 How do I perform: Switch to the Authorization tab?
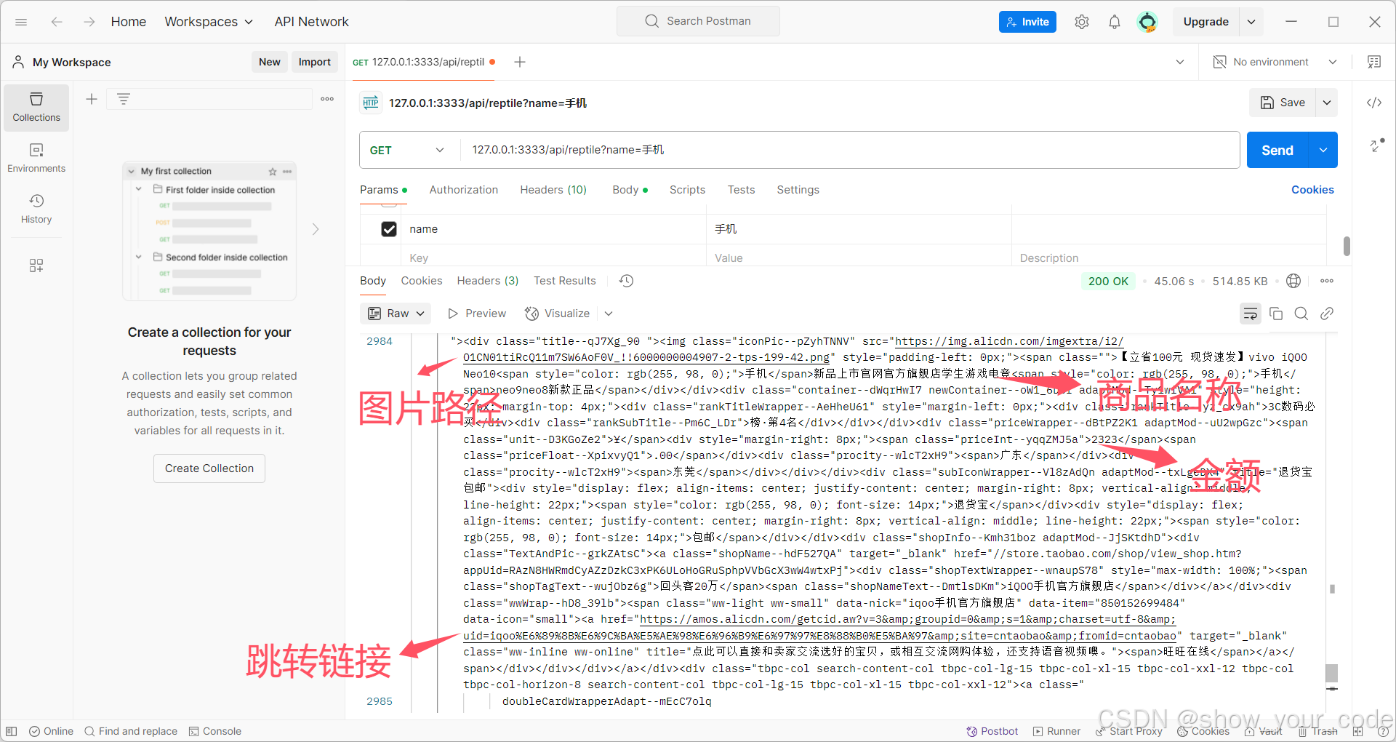click(x=464, y=190)
